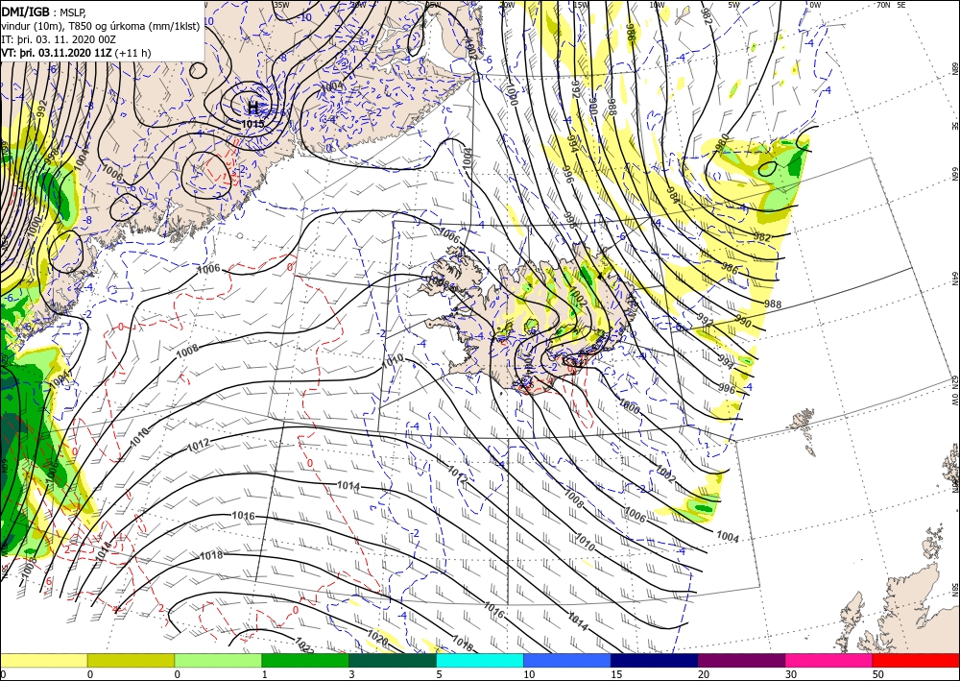Click the 'VT: þri. 03.11.2020 11Z (+11 h)' line
This screenshot has height=681, width=960.
pos(76,53)
